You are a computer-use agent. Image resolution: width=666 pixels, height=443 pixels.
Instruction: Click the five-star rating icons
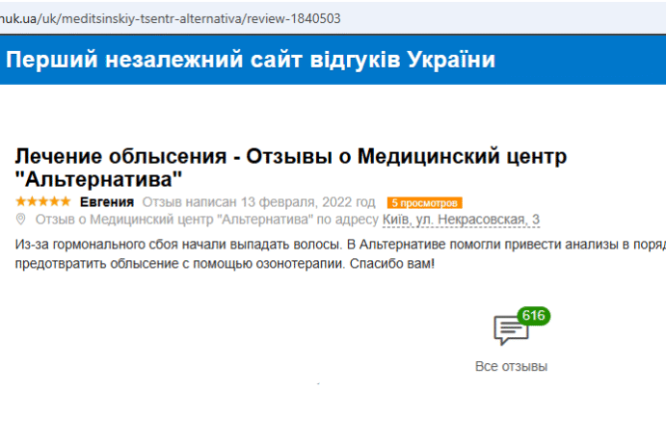[42, 202]
